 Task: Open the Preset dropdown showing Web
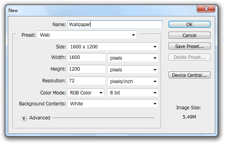tap(87, 35)
